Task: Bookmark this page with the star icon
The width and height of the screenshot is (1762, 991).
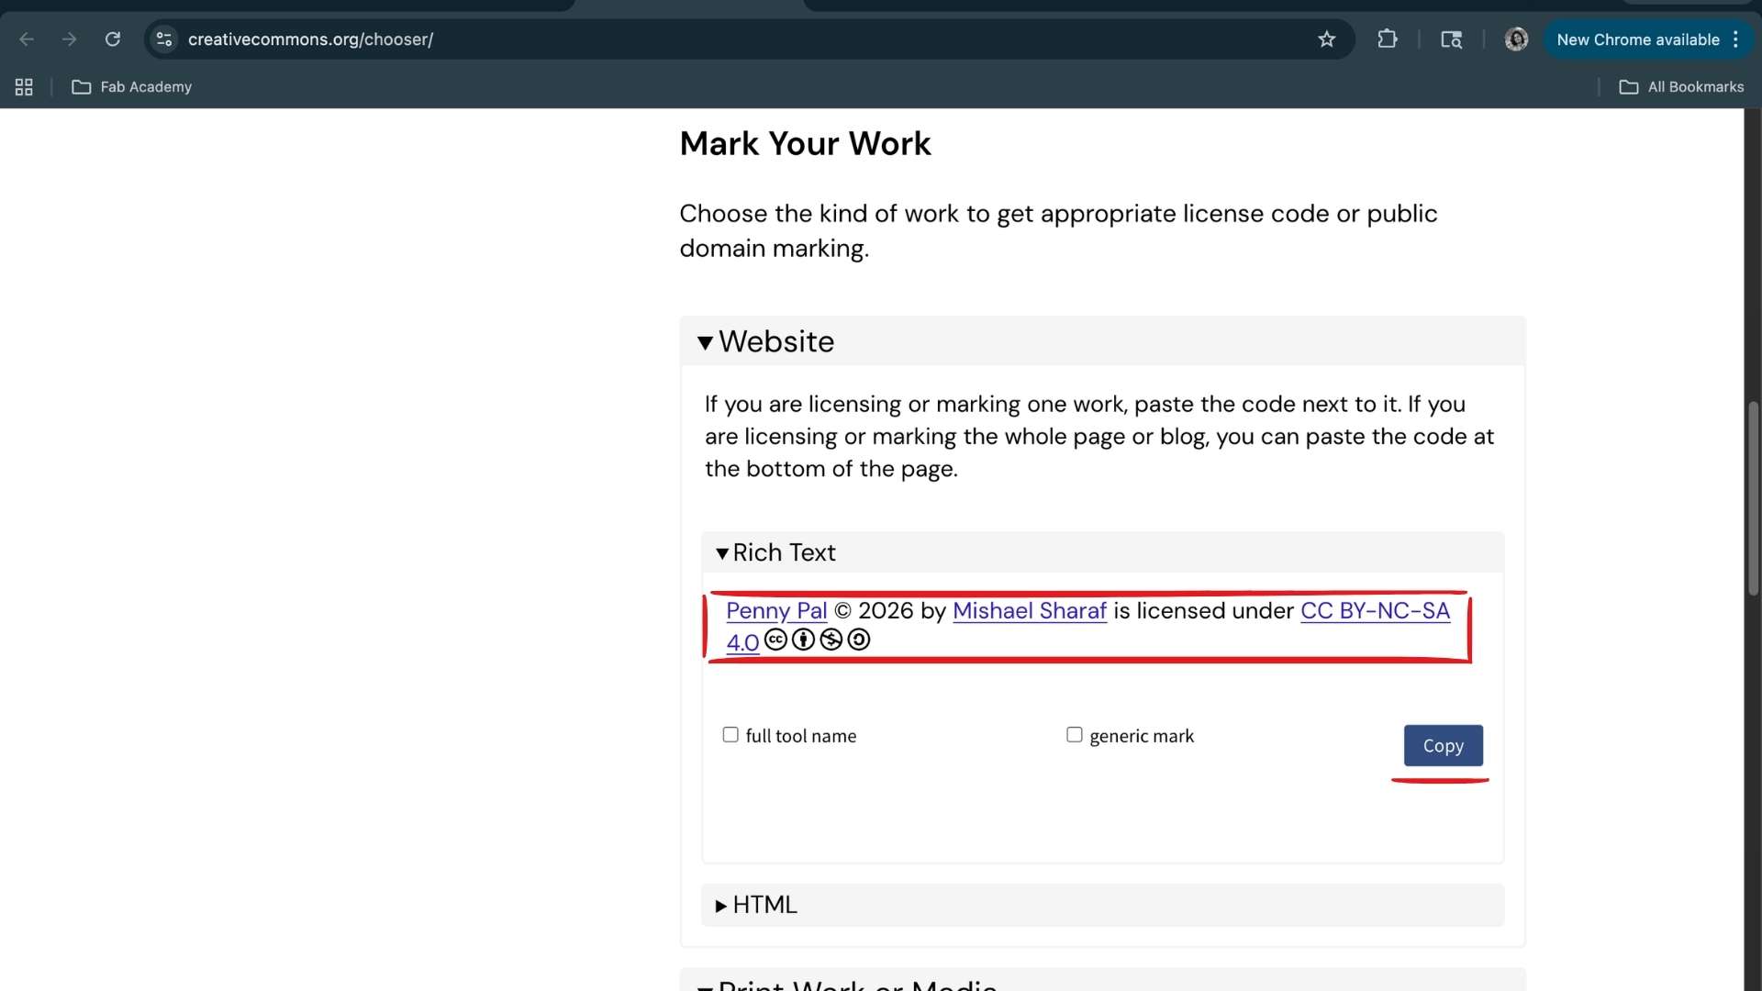Action: pos(1327,39)
